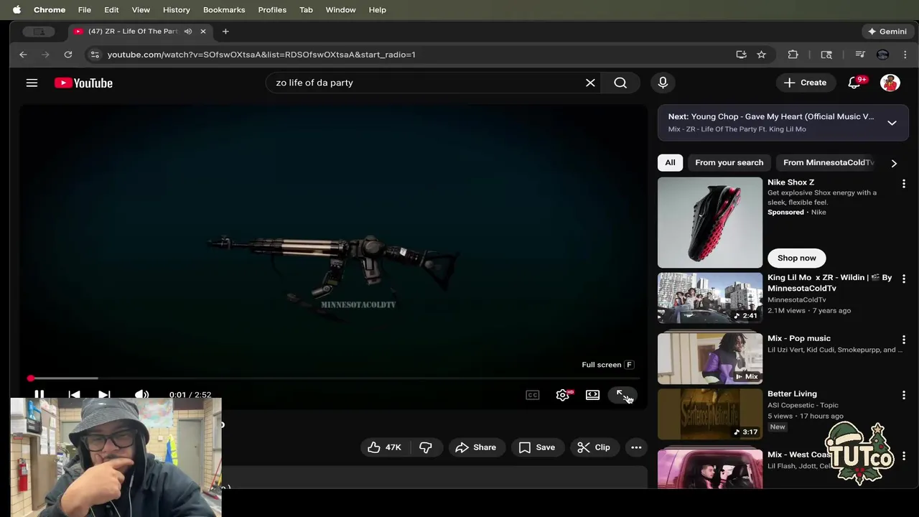Bookmark this page with the star
This screenshot has height=517, width=919.
pos(761,55)
